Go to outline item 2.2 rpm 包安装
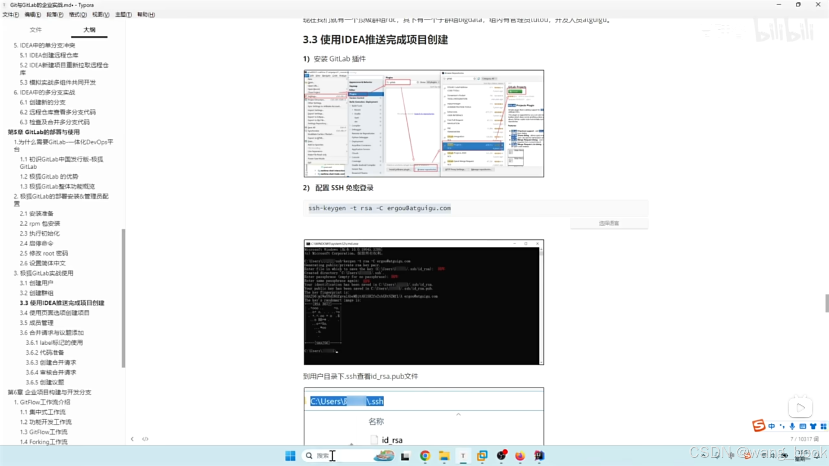This screenshot has width=829, height=466. coord(40,224)
